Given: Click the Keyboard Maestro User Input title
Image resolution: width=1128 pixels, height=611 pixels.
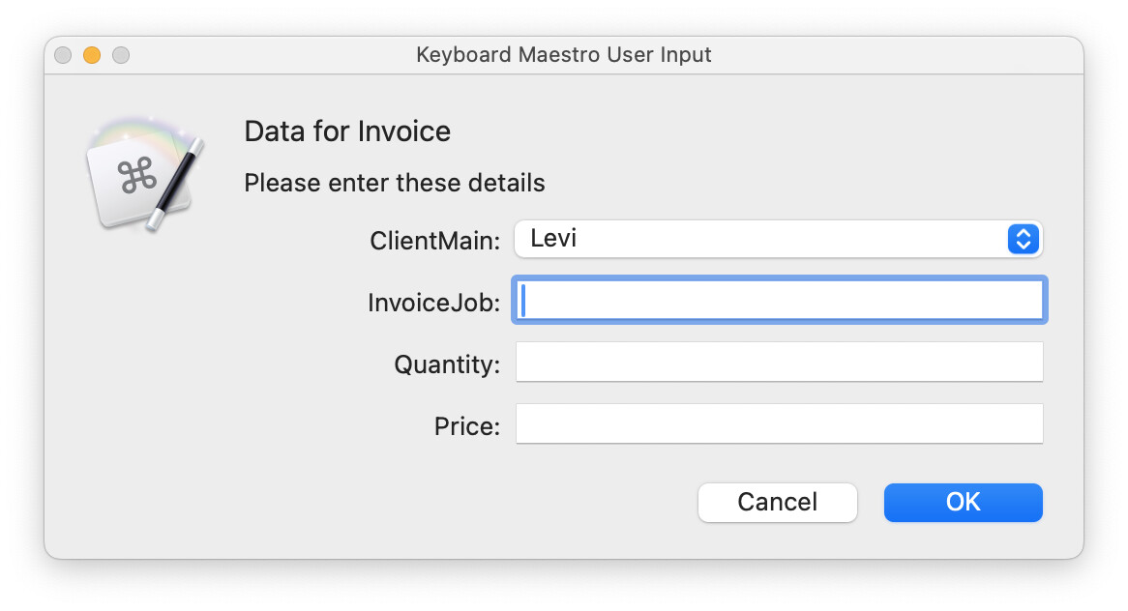Looking at the screenshot, I should [x=563, y=55].
